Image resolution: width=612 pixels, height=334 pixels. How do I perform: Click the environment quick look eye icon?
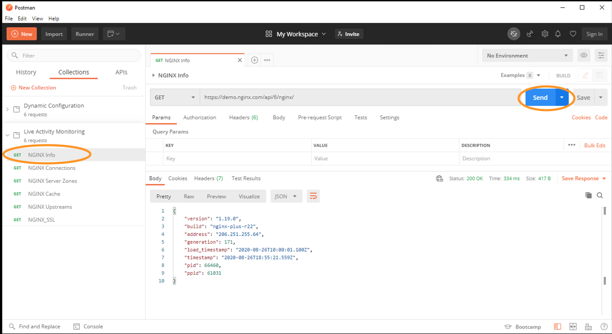click(584, 55)
